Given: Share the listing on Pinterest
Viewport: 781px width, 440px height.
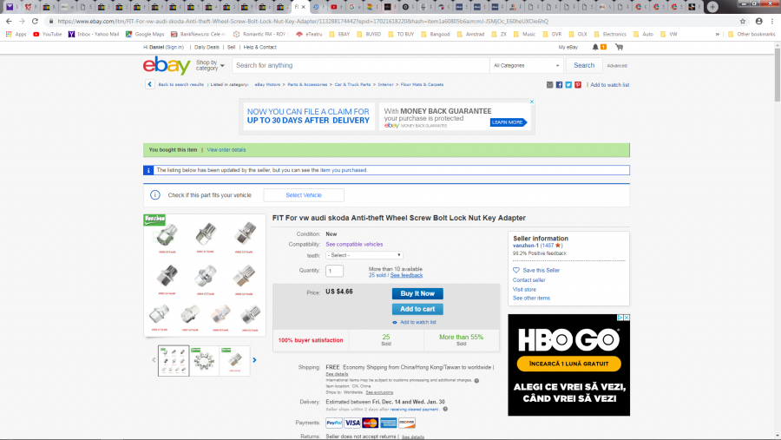Looking at the screenshot, I should point(579,85).
